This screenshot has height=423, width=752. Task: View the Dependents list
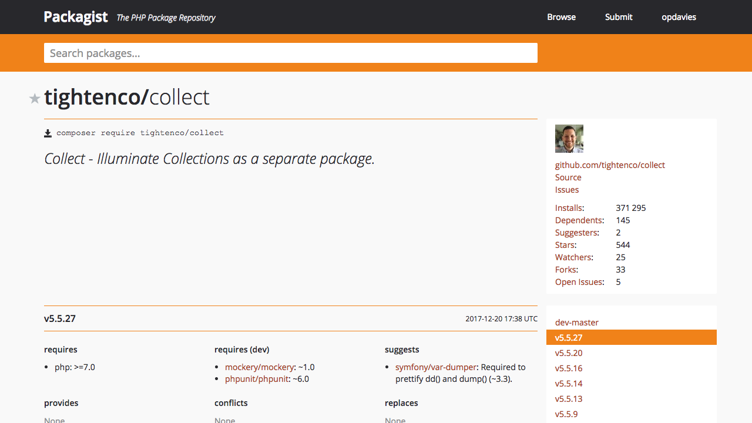578,220
